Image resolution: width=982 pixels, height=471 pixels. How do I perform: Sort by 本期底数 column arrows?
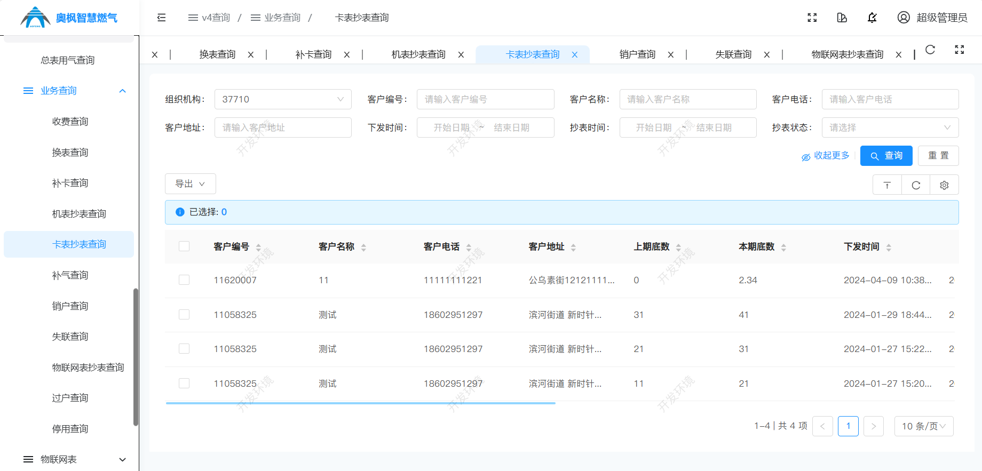(783, 247)
